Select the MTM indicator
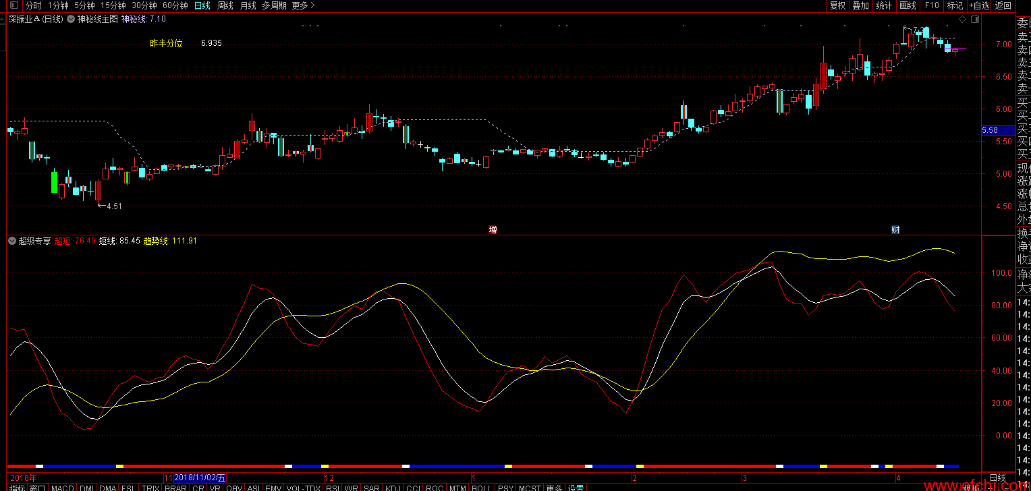The image size is (1031, 491). click(457, 488)
